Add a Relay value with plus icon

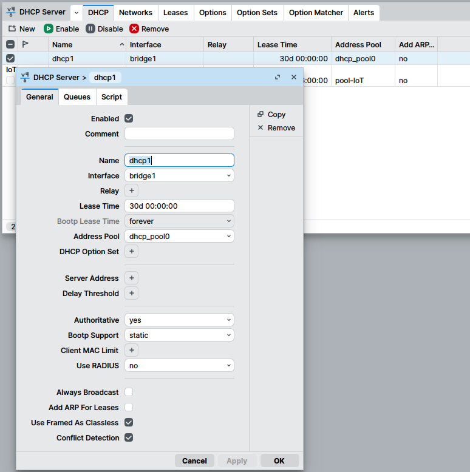click(131, 190)
